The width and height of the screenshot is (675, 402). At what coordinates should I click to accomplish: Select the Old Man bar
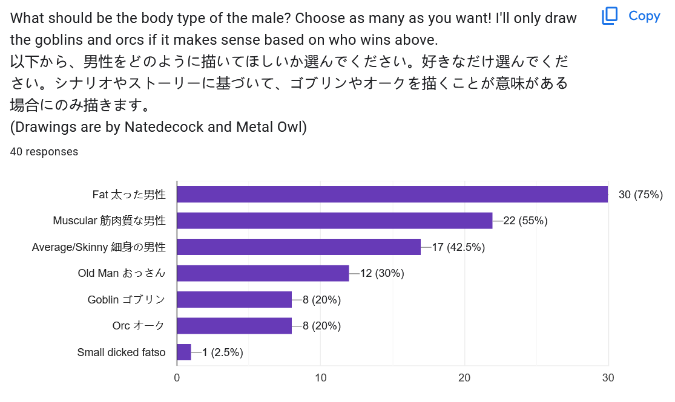pos(263,273)
